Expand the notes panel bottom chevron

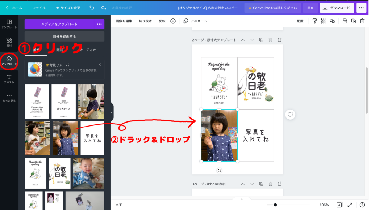(241, 199)
